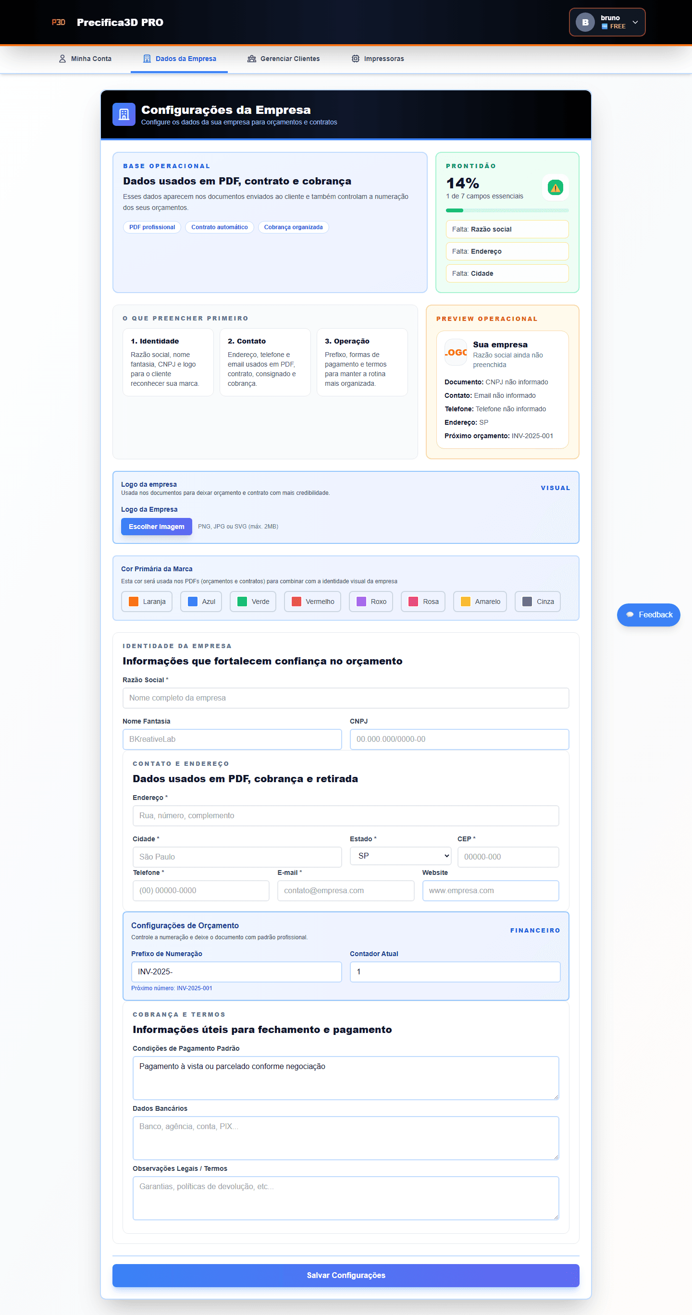The height and width of the screenshot is (1315, 692).
Task: Open the Estado dropdown showing SP
Action: pyautogui.click(x=400, y=856)
